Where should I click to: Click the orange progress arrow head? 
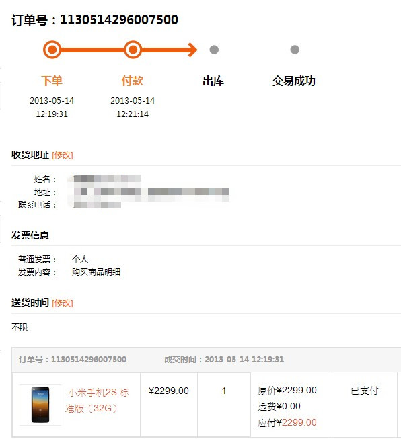[x=192, y=50]
